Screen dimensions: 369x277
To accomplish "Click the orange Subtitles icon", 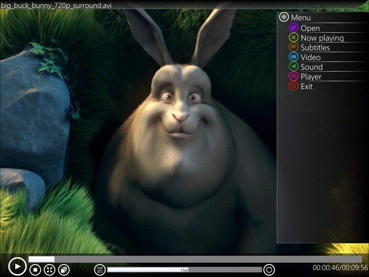I will pyautogui.click(x=293, y=47).
